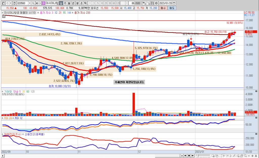Image resolution: width=259 pixels, height=158 pixels.
Task: Toggle the 일 (daily) period button
Action: pyautogui.click(x=61, y=3)
